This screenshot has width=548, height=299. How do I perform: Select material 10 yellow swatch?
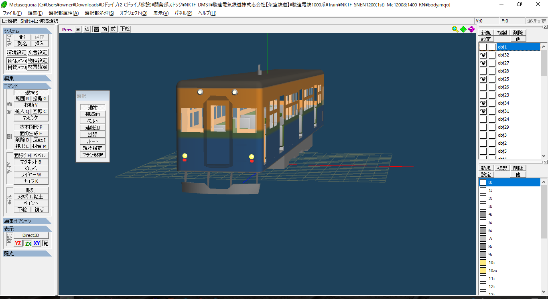[483, 263]
